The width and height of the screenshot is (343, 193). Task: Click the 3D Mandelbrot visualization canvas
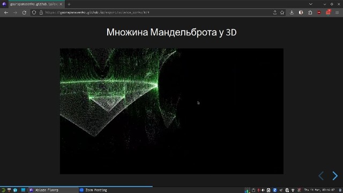tap(171, 111)
